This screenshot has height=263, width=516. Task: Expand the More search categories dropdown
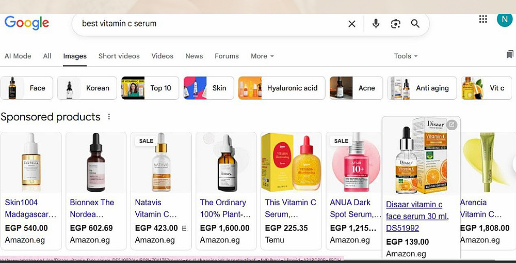pos(262,56)
